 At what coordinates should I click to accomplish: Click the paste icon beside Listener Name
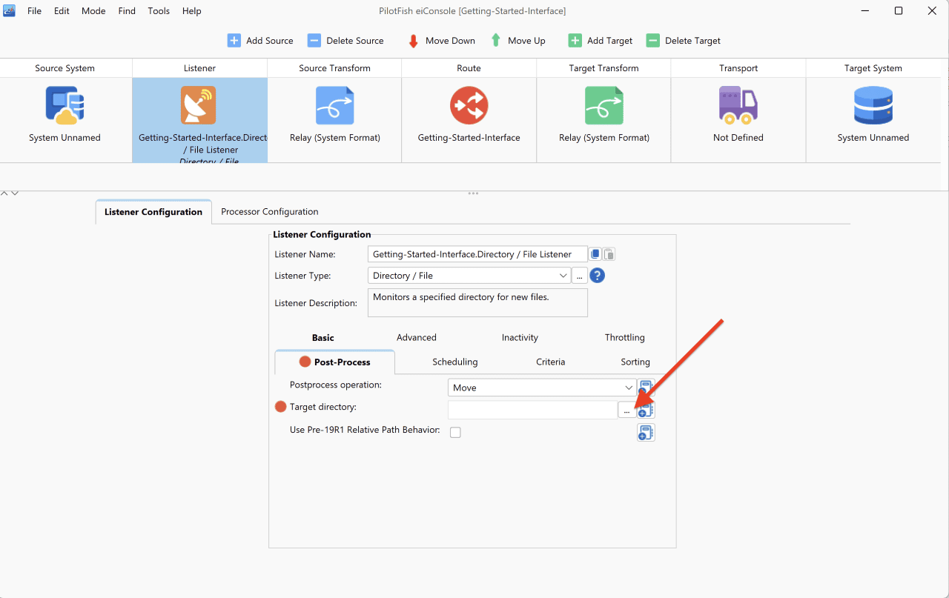click(609, 254)
